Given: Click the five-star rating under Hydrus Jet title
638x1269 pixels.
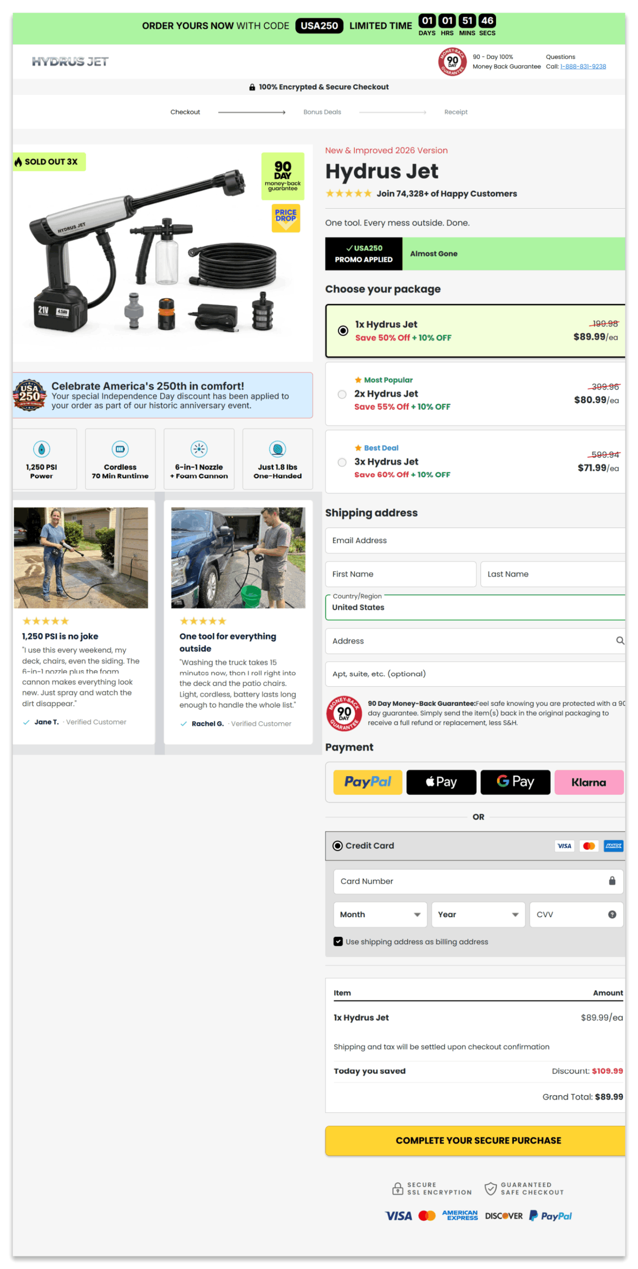Looking at the screenshot, I should pos(348,194).
